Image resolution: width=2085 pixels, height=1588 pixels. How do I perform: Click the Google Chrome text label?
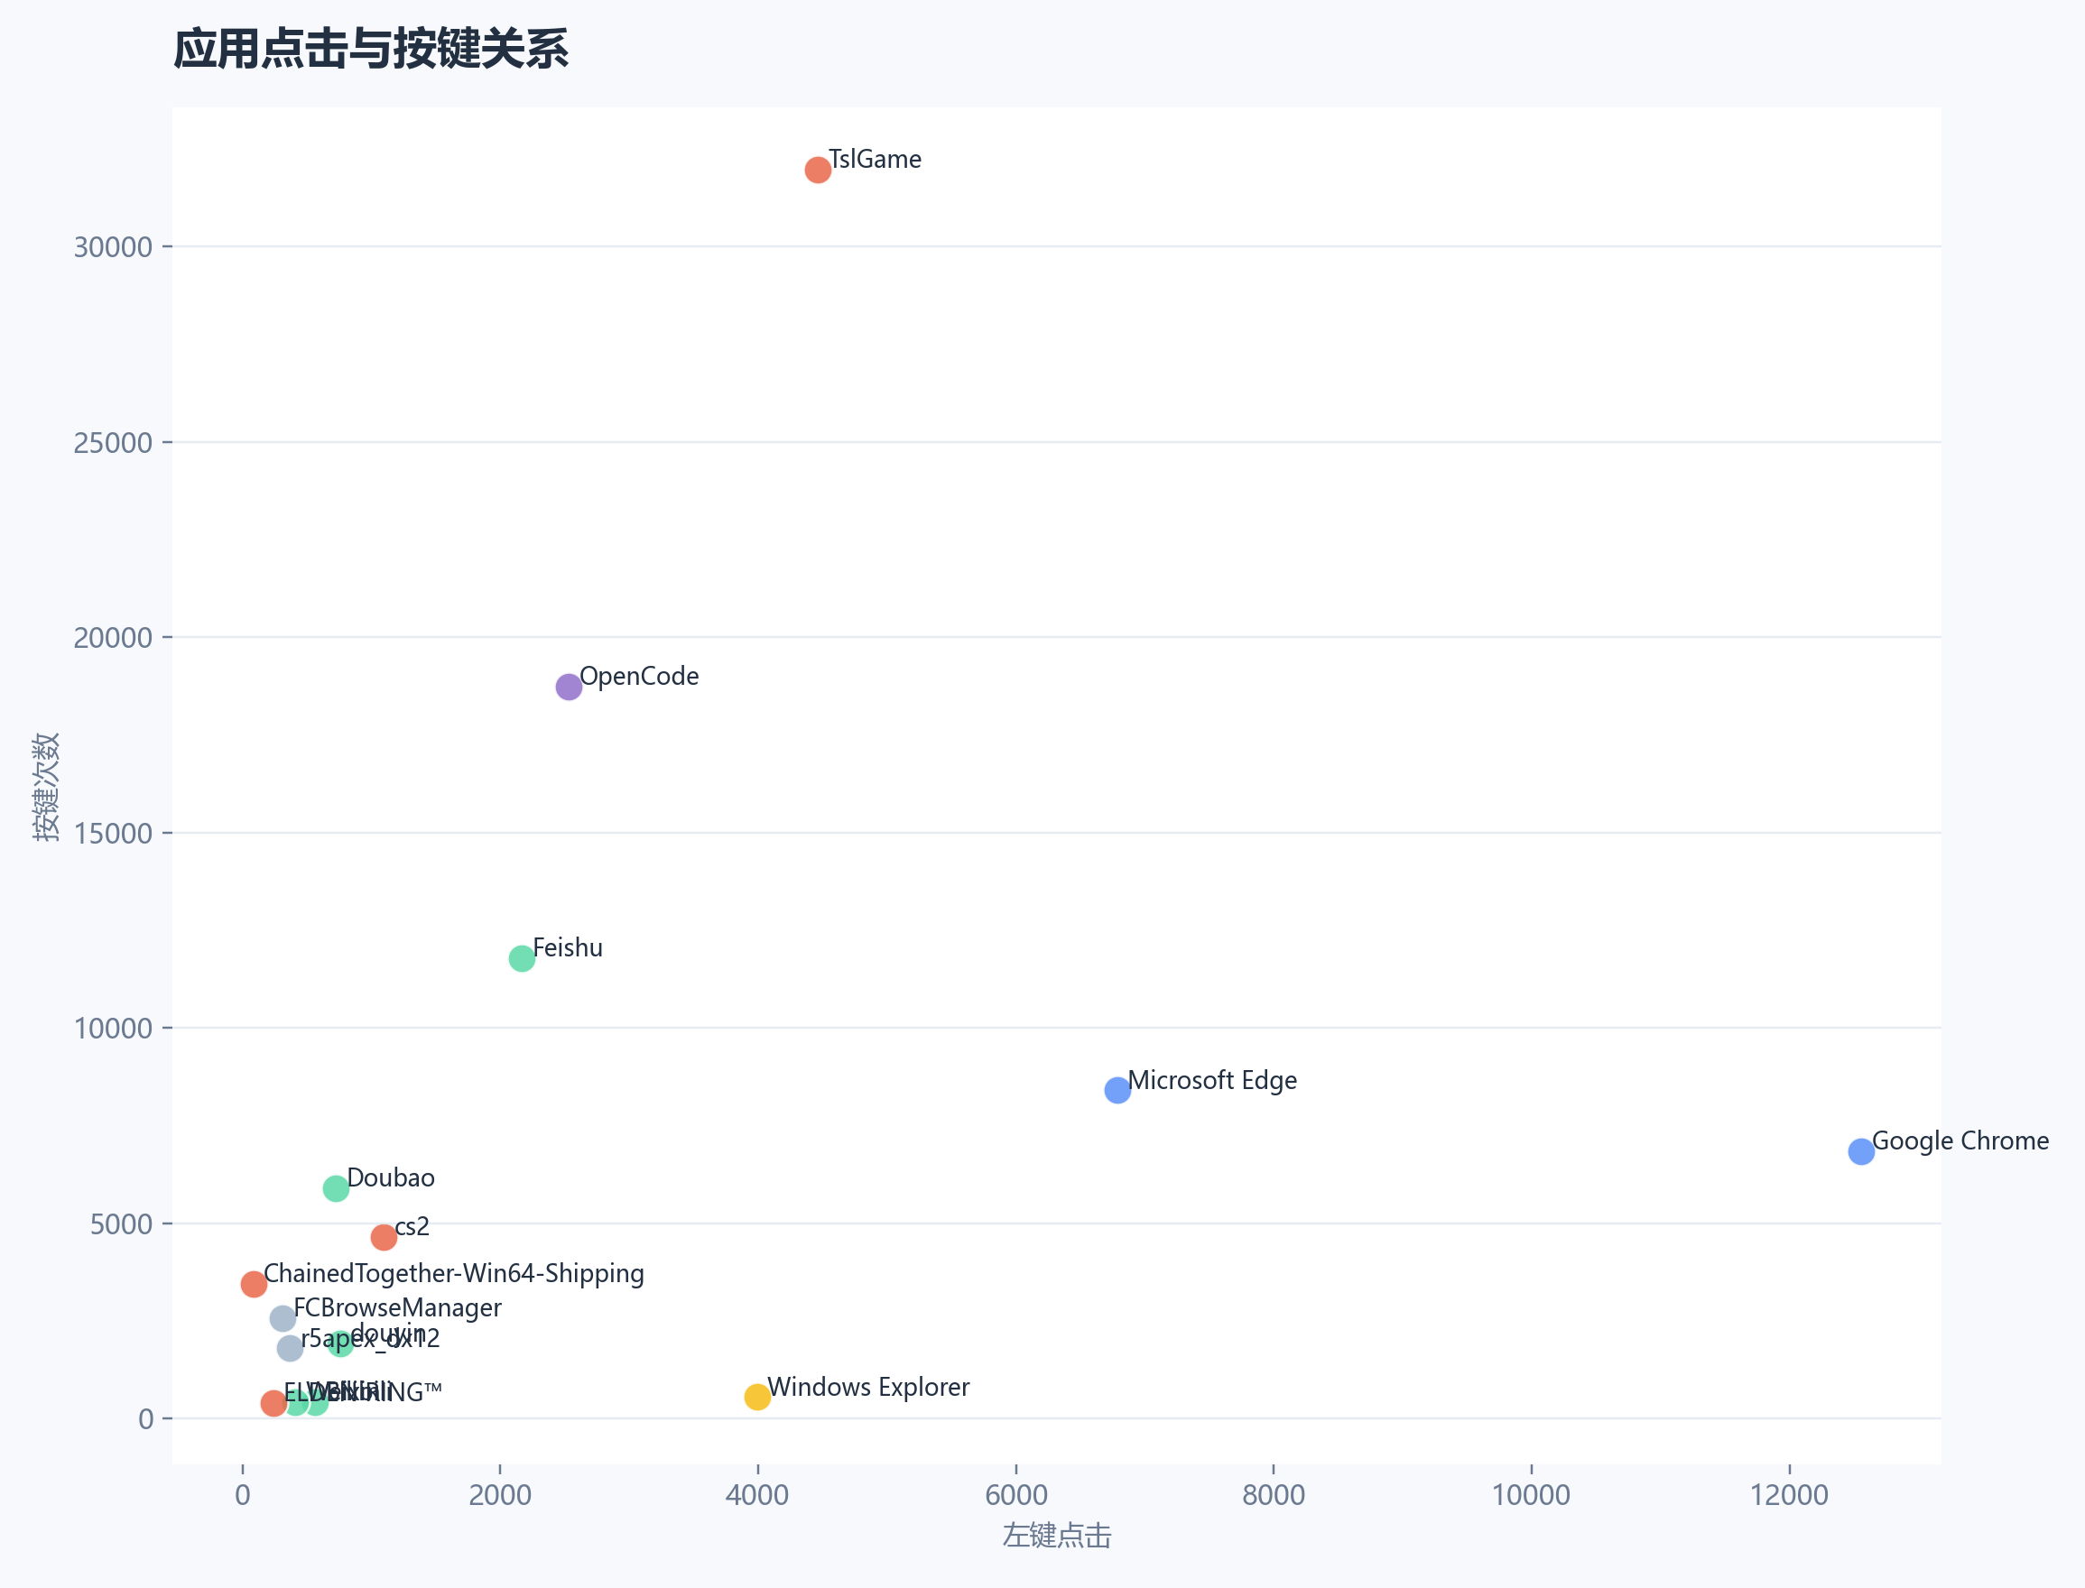[1960, 1140]
